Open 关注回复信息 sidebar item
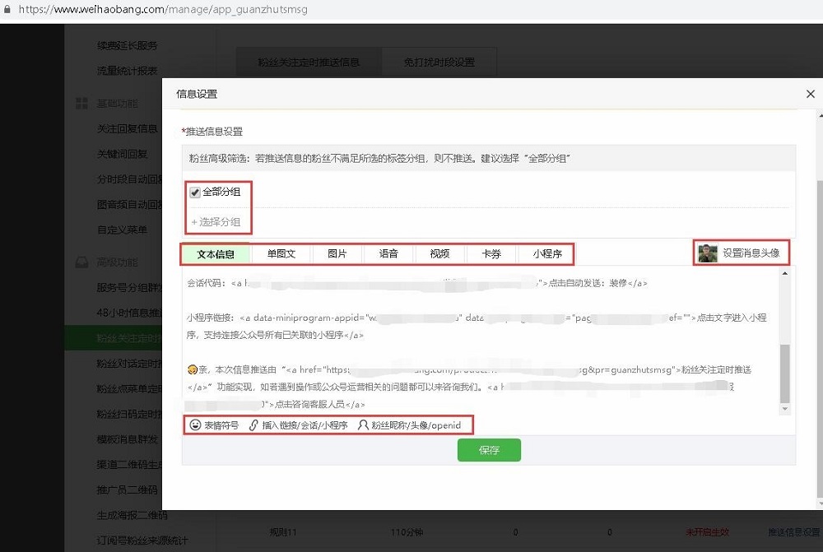This screenshot has height=552, width=823. tap(127, 128)
